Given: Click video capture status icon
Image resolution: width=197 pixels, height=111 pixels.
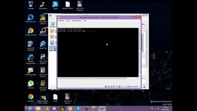Looking at the screenshot, I should click(x=119, y=86).
